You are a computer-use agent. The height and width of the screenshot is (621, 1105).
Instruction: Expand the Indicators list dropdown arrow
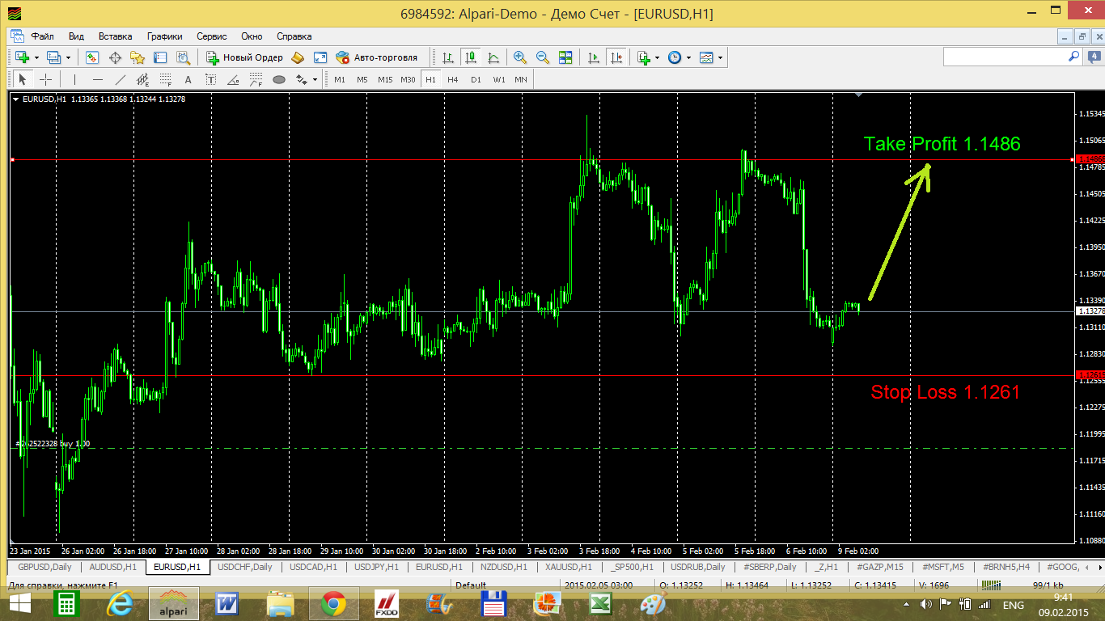click(x=657, y=58)
